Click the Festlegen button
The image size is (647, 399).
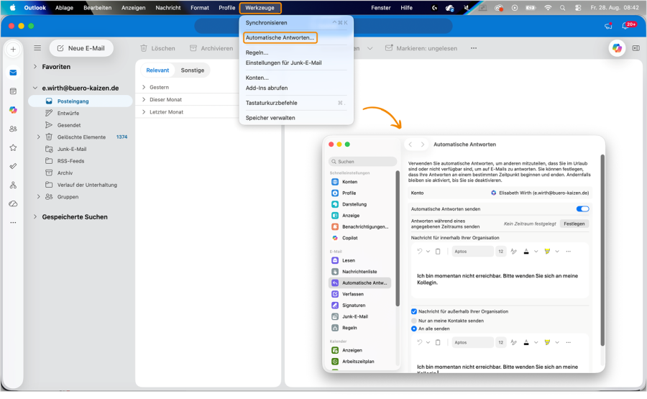point(574,224)
